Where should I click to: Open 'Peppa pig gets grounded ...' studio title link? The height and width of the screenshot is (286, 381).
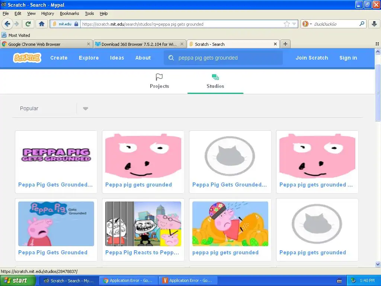316,185
